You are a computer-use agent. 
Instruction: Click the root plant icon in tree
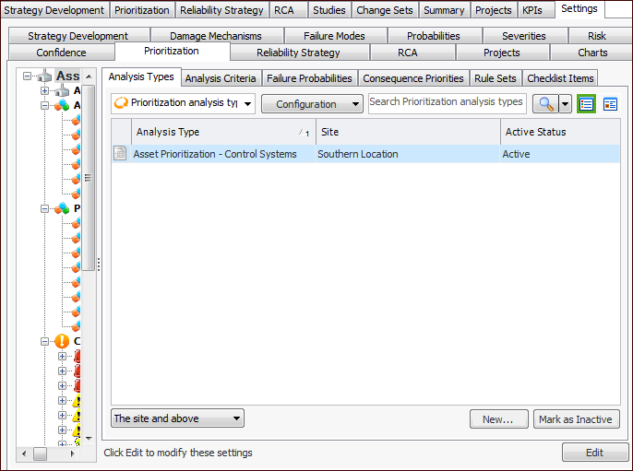44,76
